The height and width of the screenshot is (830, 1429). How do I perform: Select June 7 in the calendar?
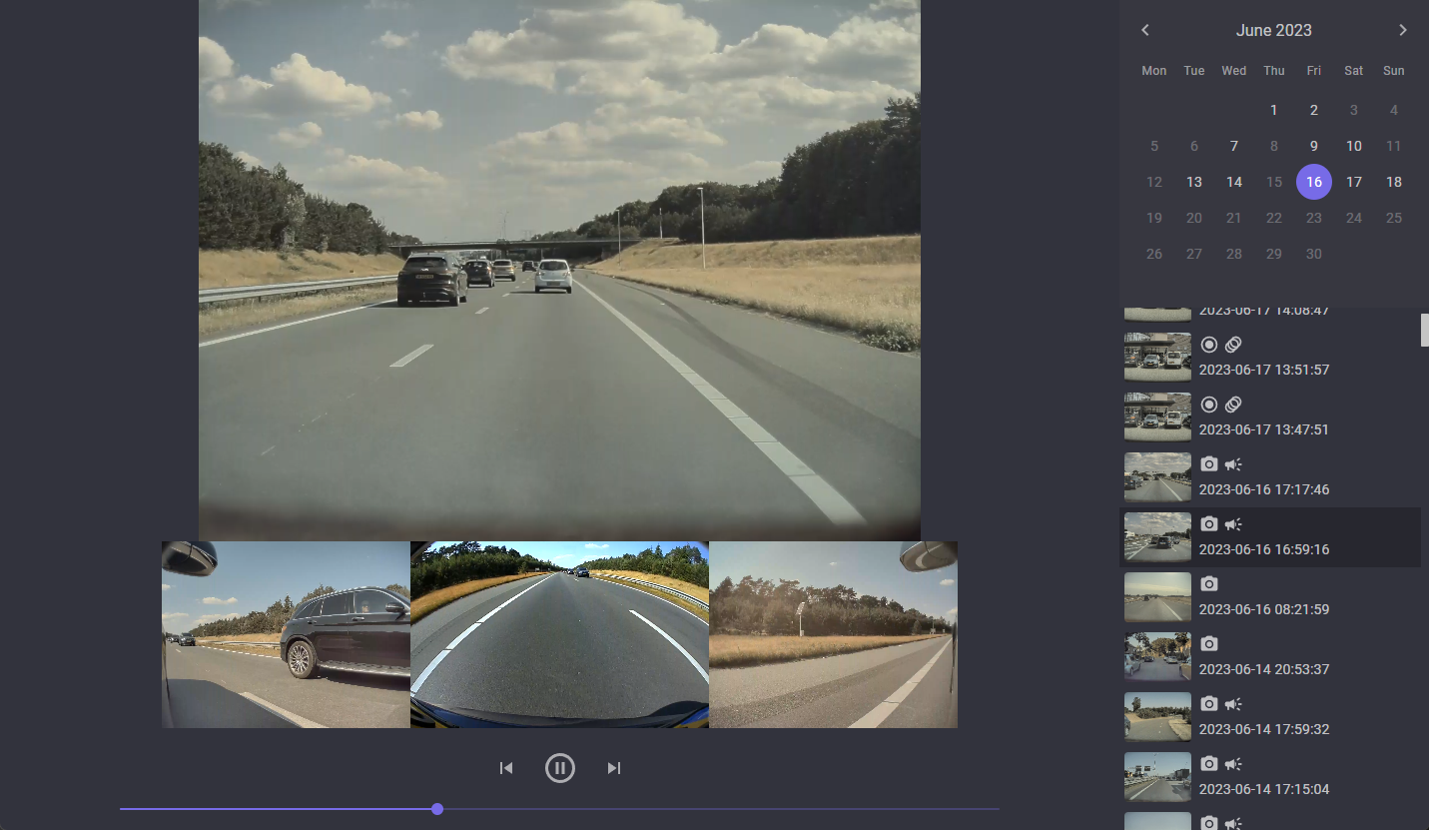tap(1234, 146)
